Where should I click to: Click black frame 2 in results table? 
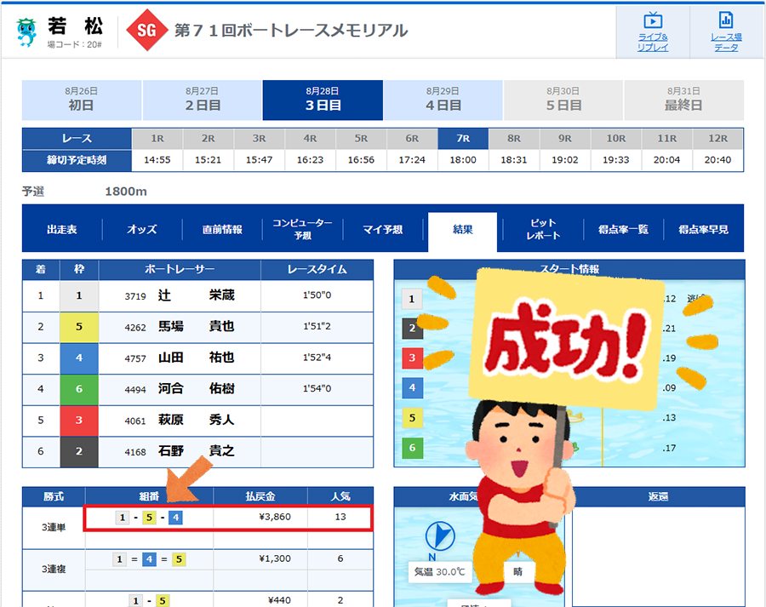click(x=79, y=451)
